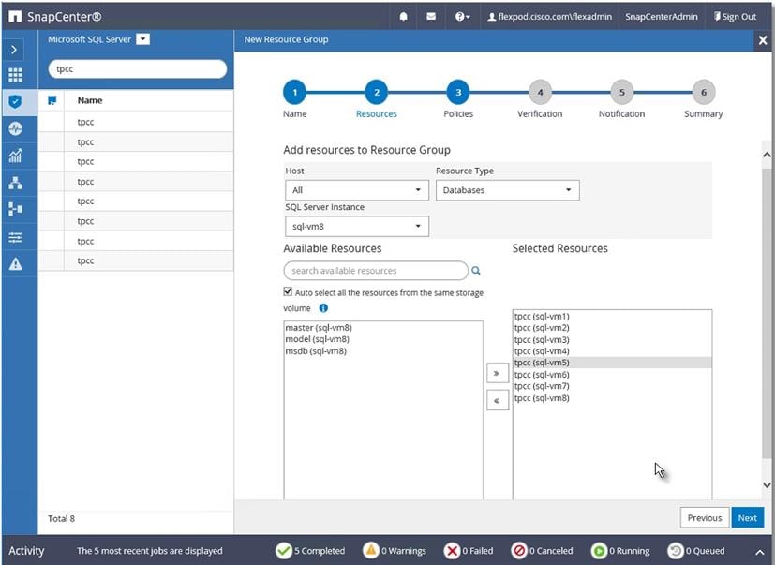Click the Previous button

(x=705, y=517)
